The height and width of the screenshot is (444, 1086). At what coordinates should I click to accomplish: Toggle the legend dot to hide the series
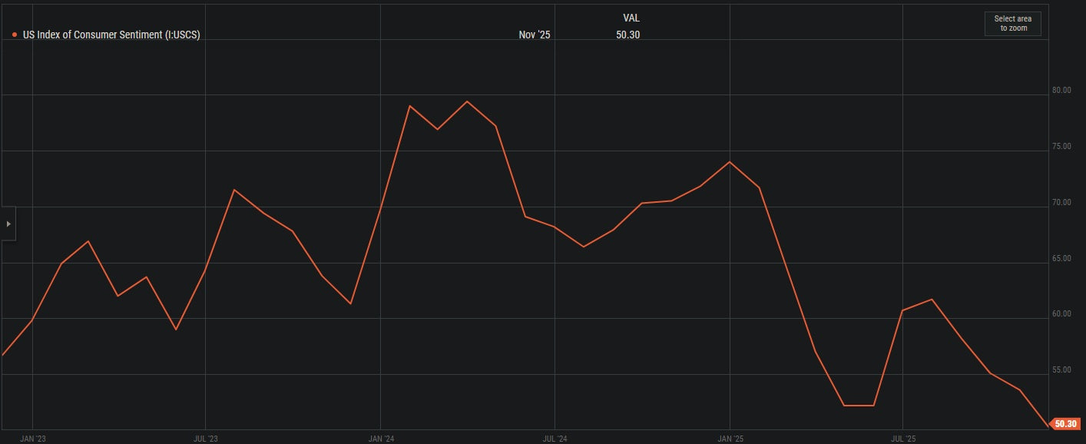13,33
